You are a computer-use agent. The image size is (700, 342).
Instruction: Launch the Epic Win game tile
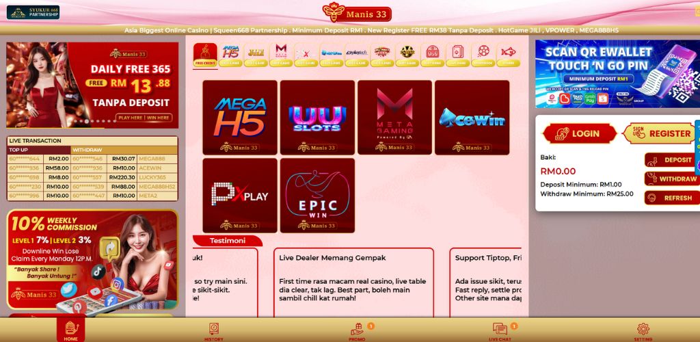tap(317, 196)
